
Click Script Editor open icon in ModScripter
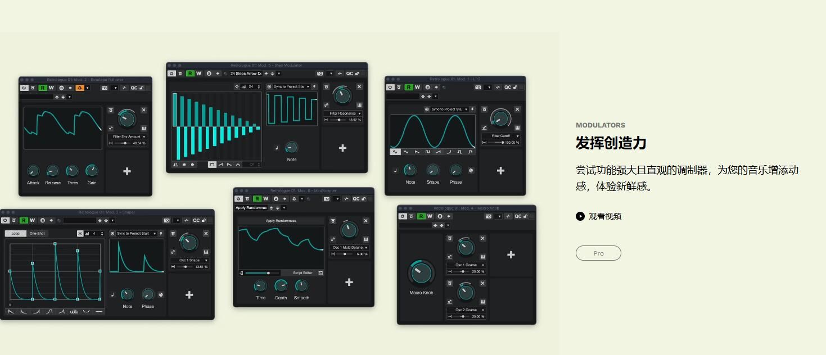[321, 273]
